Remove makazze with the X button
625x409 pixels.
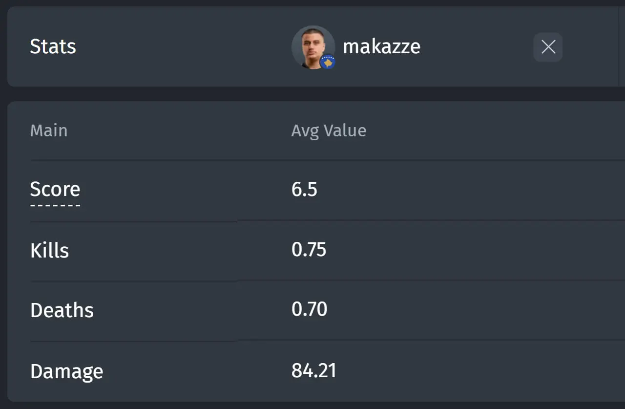pyautogui.click(x=548, y=47)
